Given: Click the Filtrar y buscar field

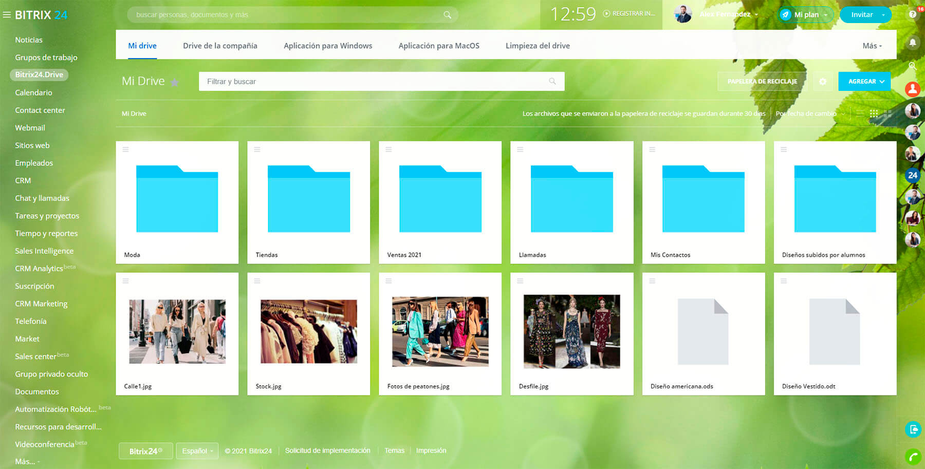Looking at the screenshot, I should tap(375, 82).
